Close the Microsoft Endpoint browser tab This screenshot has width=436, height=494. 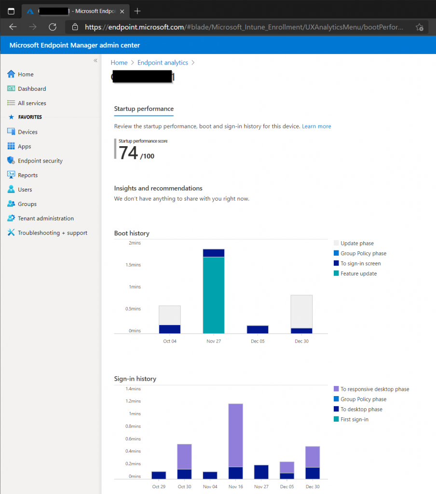point(122,12)
